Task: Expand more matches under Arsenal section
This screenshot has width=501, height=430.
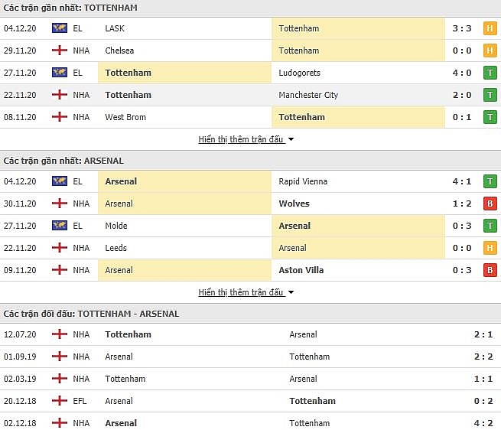Action: point(241,292)
